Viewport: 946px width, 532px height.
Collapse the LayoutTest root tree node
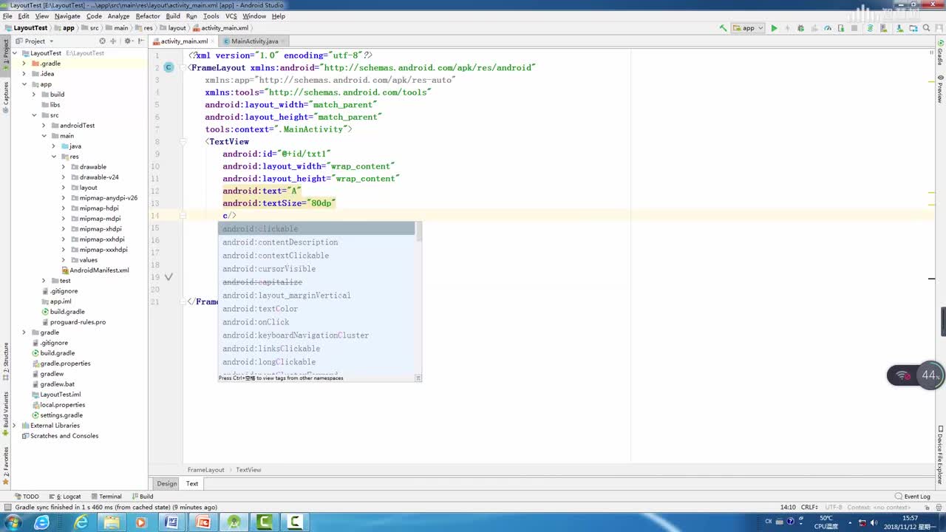coord(16,53)
